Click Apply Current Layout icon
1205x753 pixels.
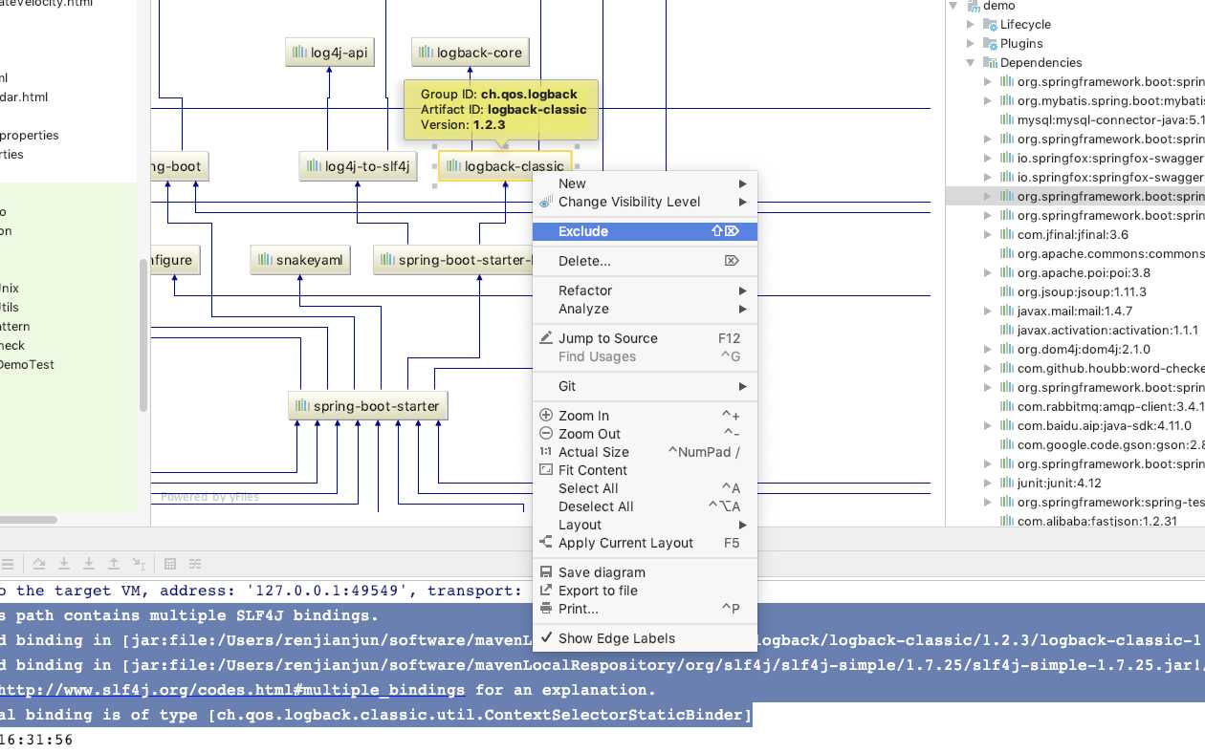coord(546,543)
